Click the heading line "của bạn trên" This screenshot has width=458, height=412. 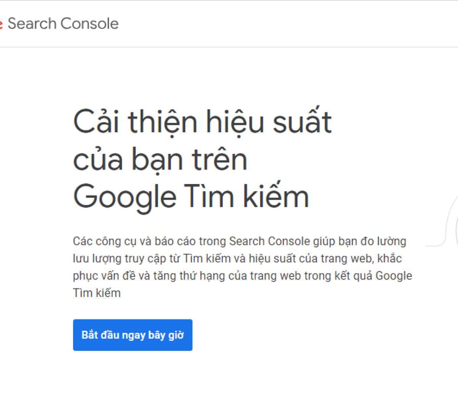coord(160,159)
